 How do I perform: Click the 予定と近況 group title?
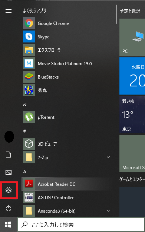point(130,11)
